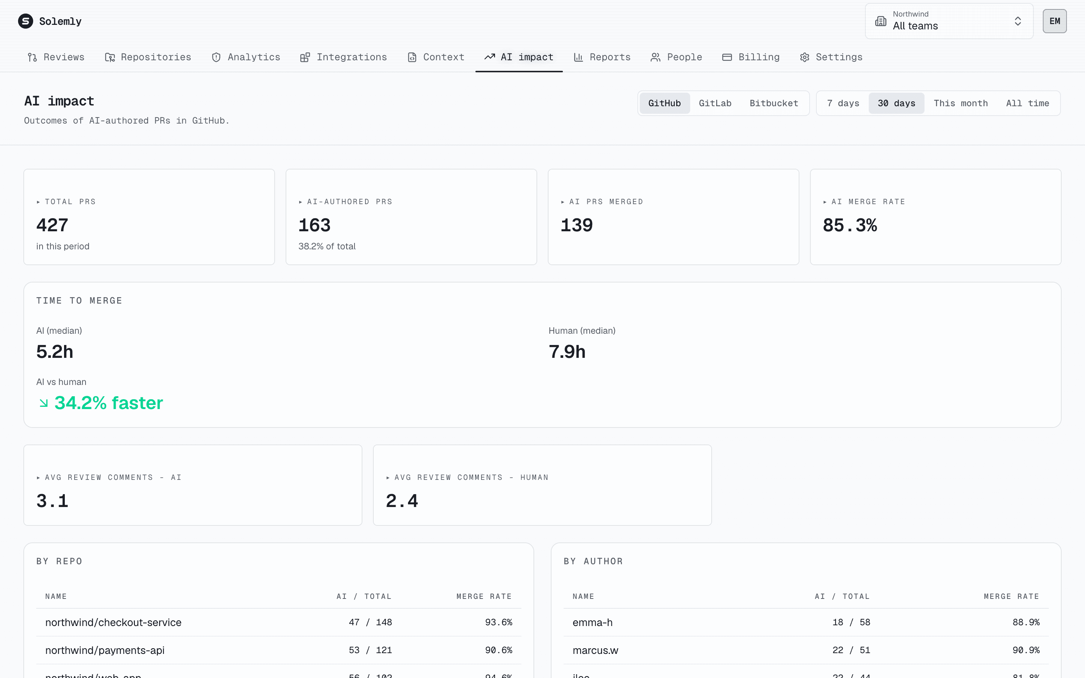Screen dimensions: 1085x678
Task: Expand the AI merge rate triangle marker
Action: (x=825, y=202)
